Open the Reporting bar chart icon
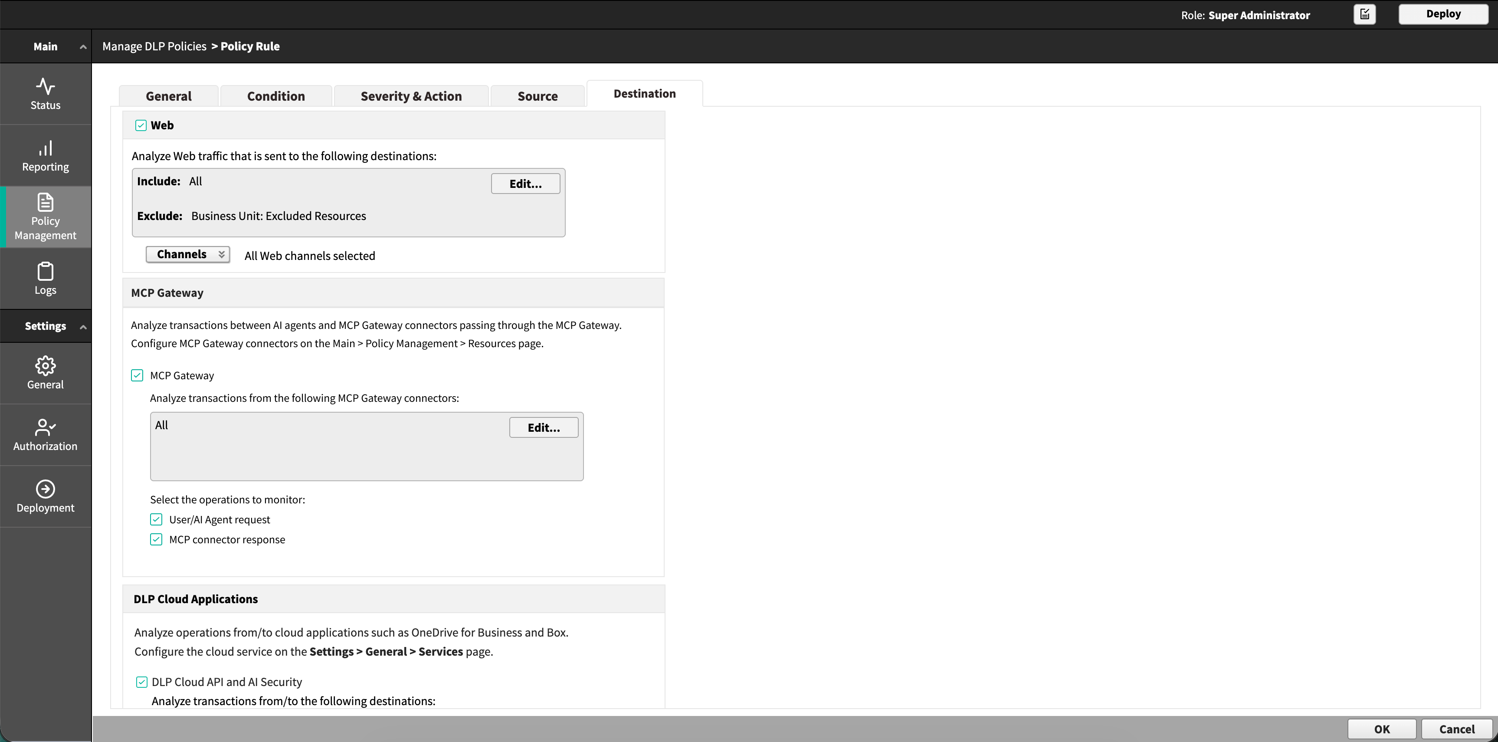 pos(46,148)
